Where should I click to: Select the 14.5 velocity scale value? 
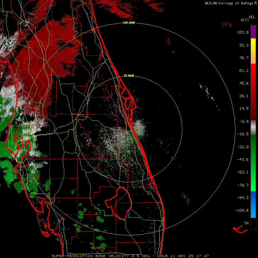point(244,109)
